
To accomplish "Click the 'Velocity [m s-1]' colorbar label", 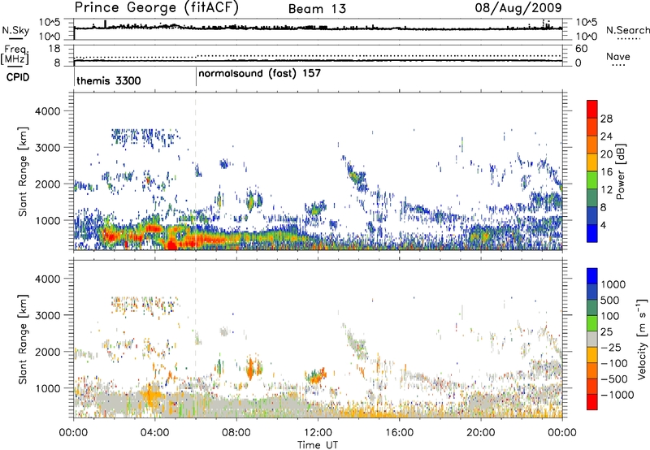I will (x=642, y=339).
